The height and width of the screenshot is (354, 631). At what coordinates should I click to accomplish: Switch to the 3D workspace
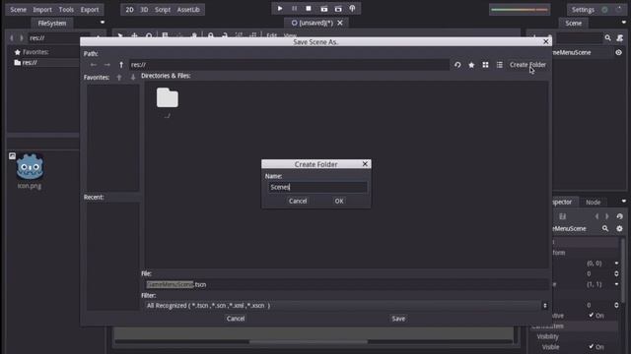144,9
